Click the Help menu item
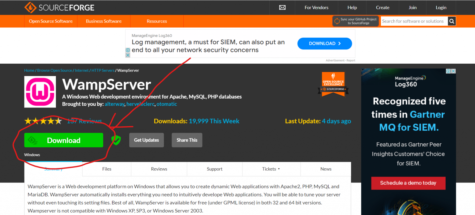The width and height of the screenshot is (475, 215). pyautogui.click(x=352, y=7)
